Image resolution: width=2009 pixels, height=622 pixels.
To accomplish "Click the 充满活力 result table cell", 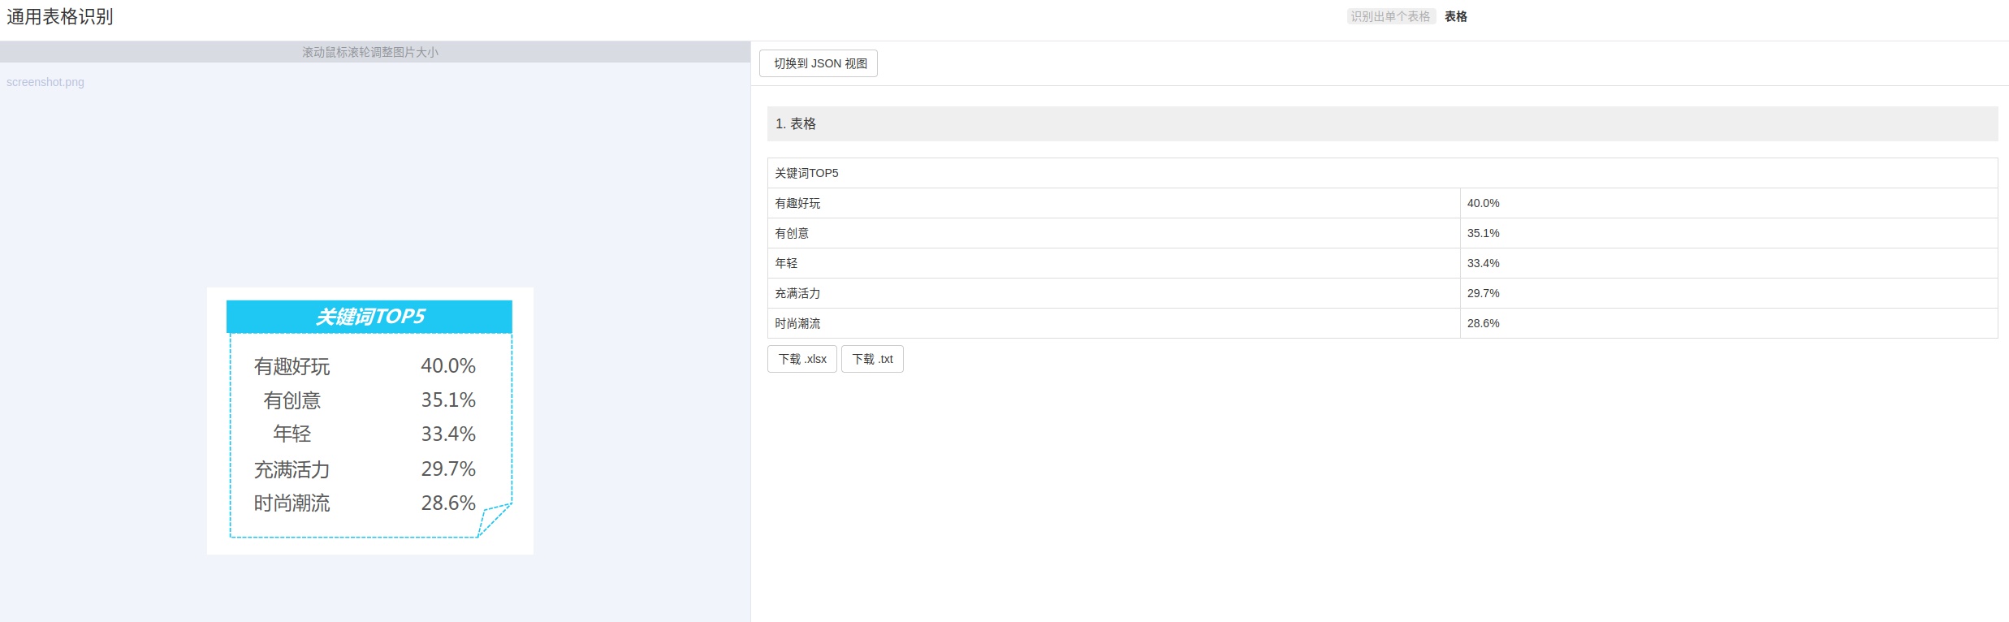I will 797,293.
